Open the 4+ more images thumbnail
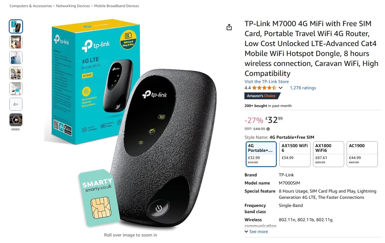This screenshot has width=385, height=243. coord(16,104)
